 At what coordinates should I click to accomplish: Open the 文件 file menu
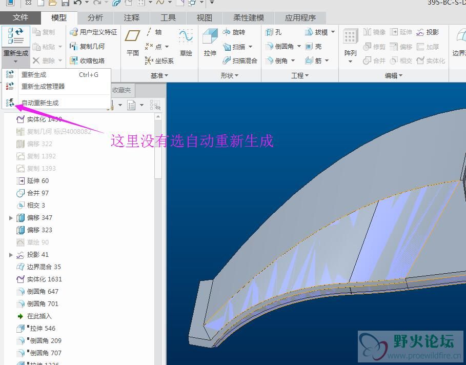(x=20, y=17)
